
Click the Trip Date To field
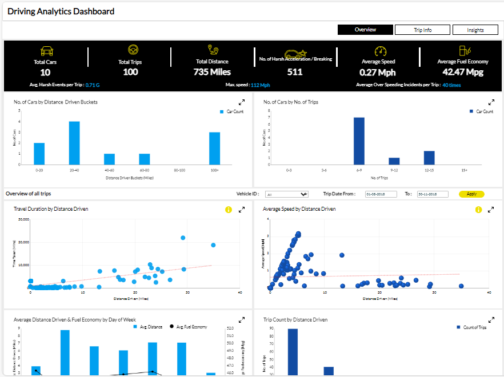(433, 194)
